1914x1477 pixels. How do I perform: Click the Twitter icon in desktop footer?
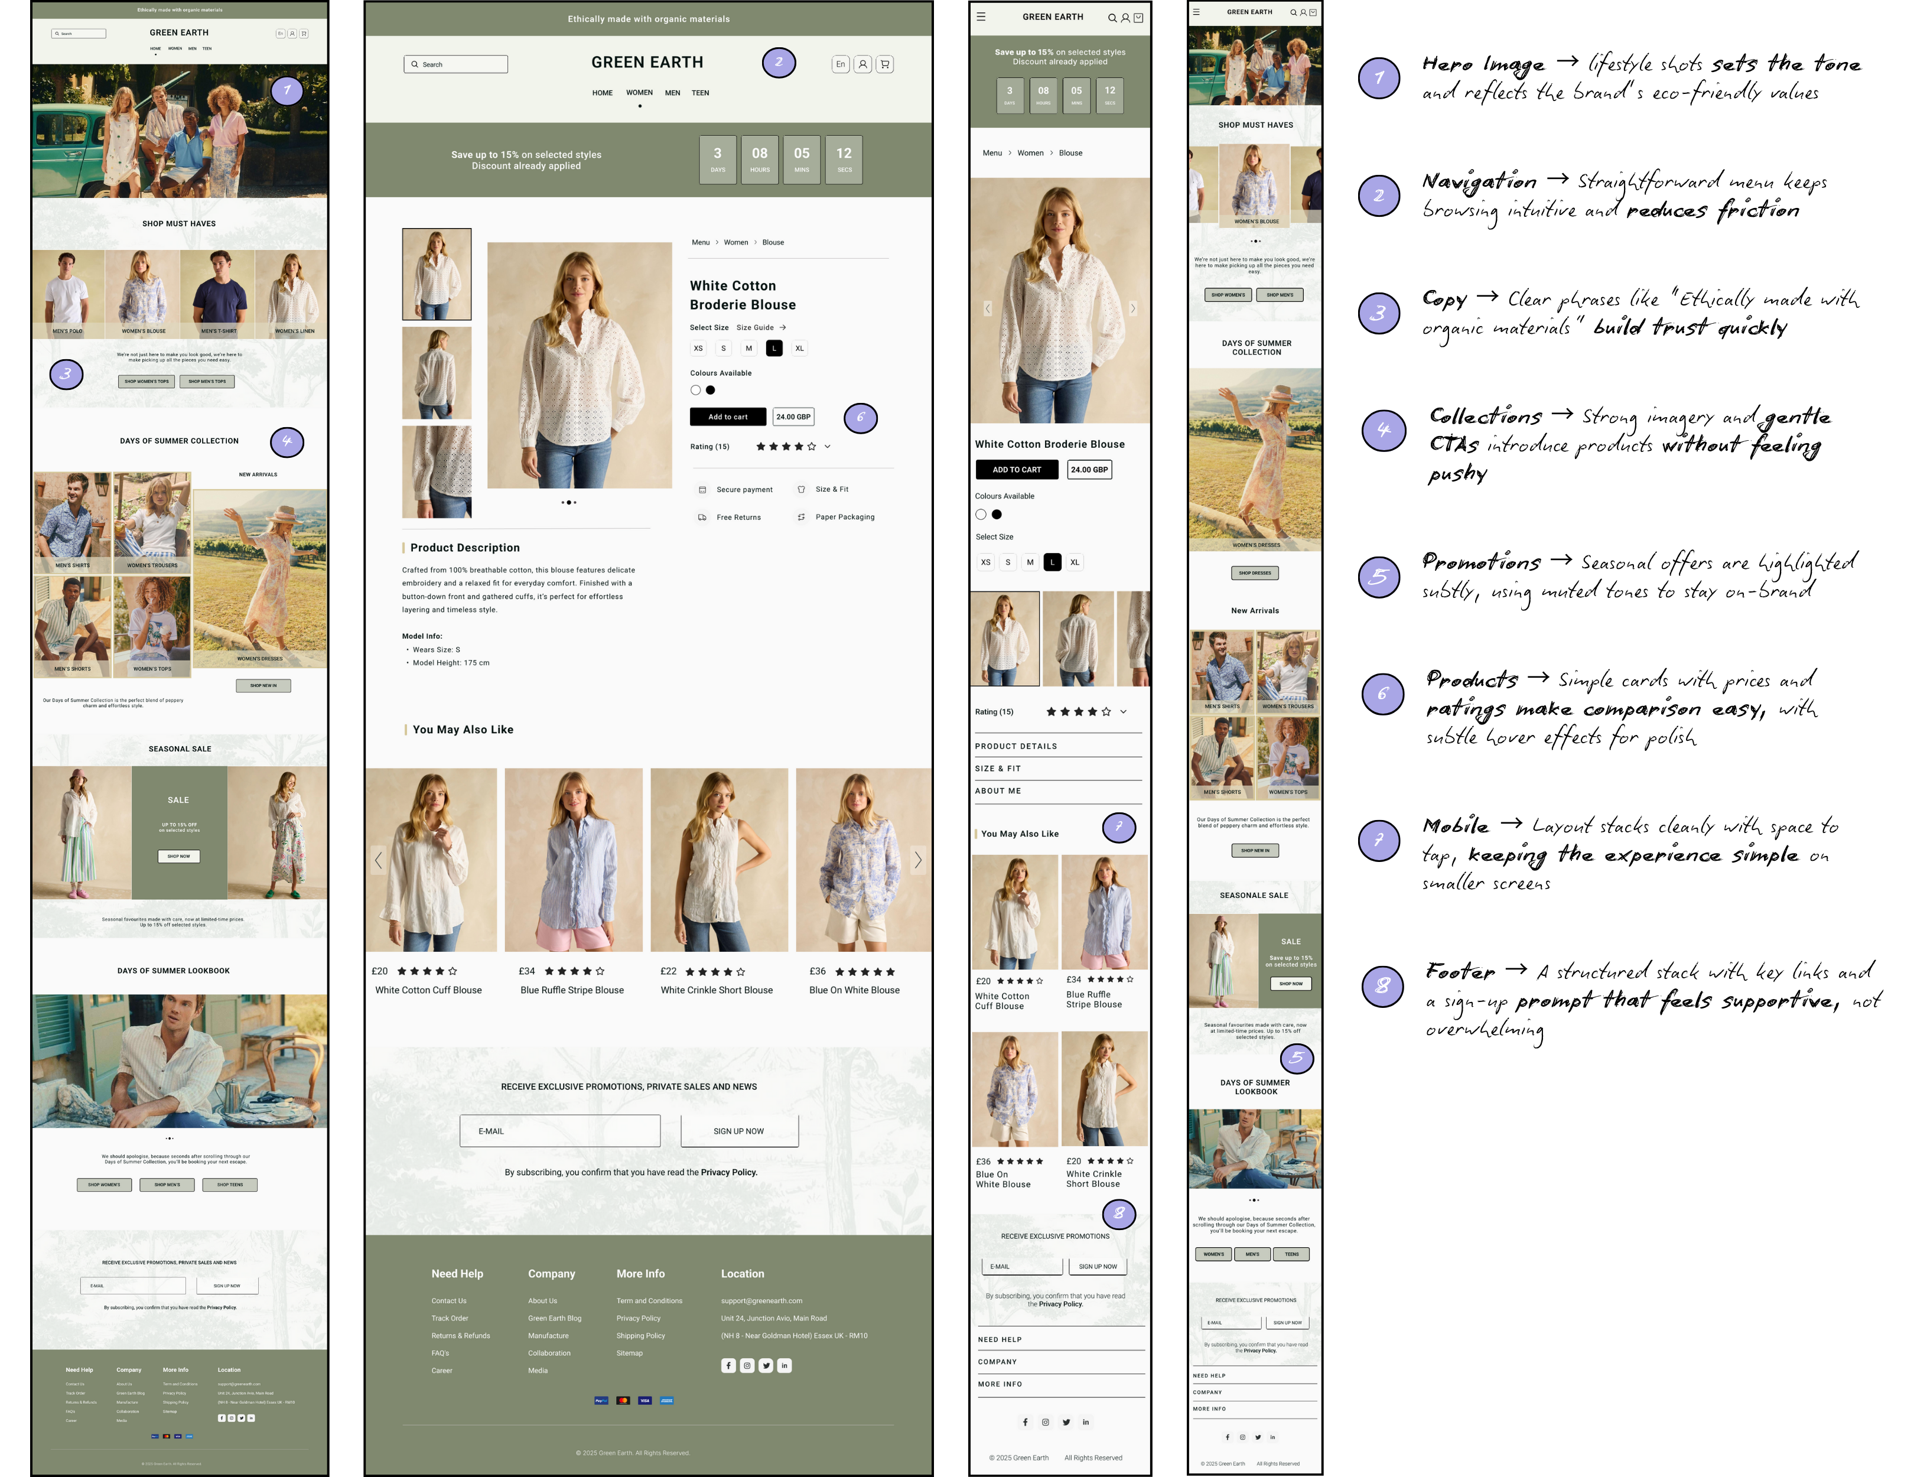click(766, 1365)
